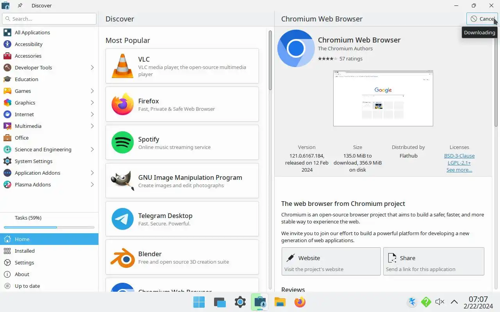Go to the Home page
Viewport: 500px width, 312px height.
coord(49,239)
